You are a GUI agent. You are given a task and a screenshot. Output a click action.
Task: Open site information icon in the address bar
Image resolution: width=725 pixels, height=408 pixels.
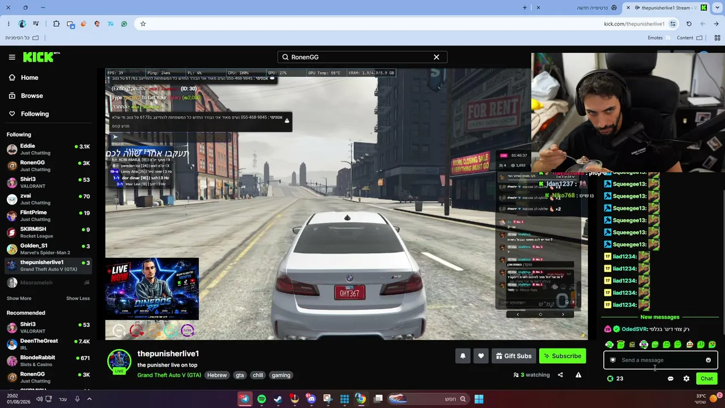pos(672,24)
